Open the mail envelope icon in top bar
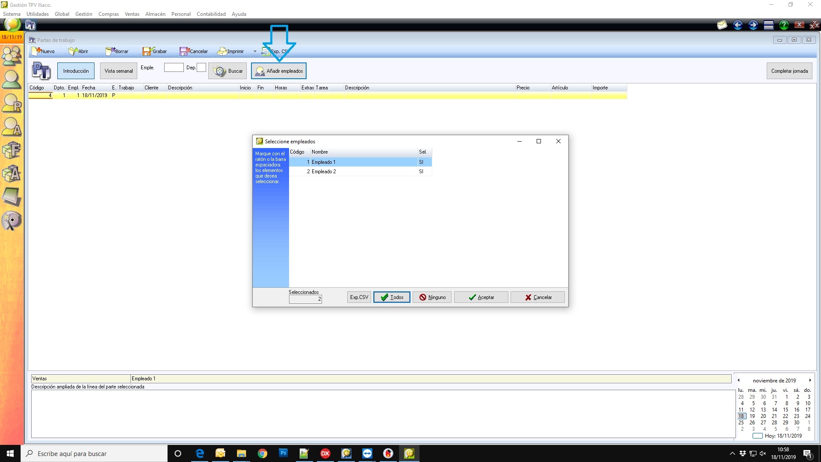 click(722, 25)
